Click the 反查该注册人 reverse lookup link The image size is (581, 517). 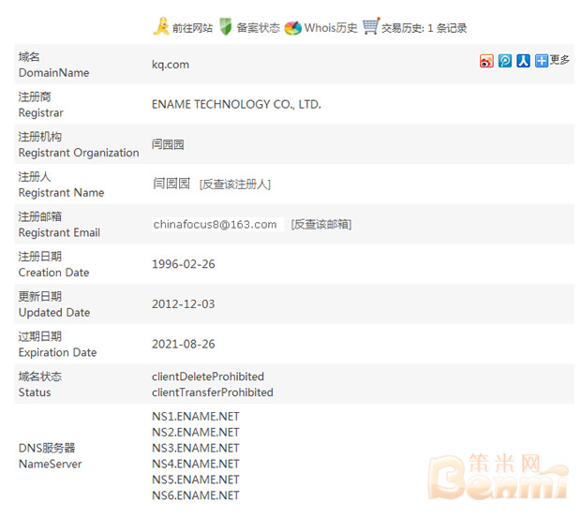pos(235,185)
